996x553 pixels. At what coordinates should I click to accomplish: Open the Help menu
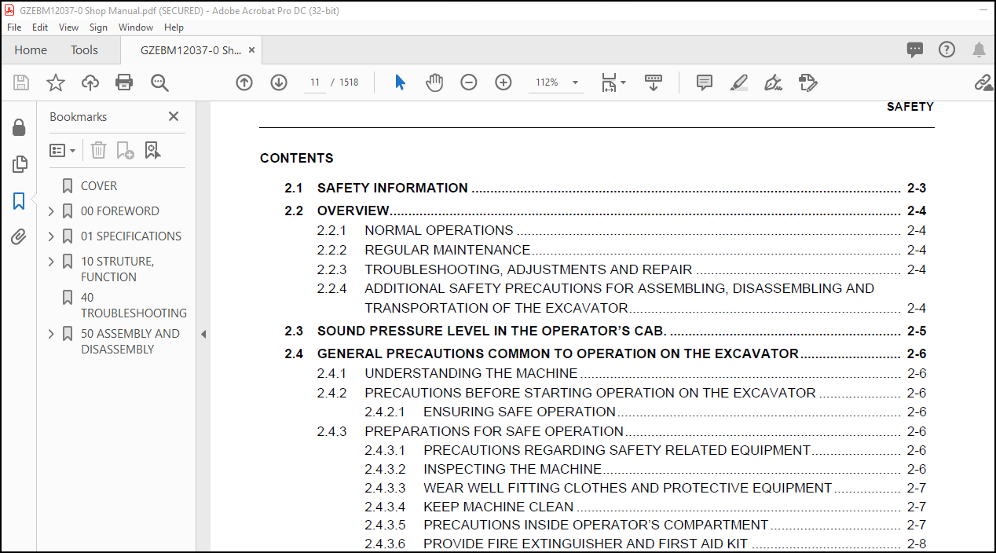click(x=174, y=27)
